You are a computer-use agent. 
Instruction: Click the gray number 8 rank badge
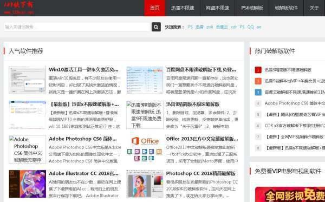(258, 148)
